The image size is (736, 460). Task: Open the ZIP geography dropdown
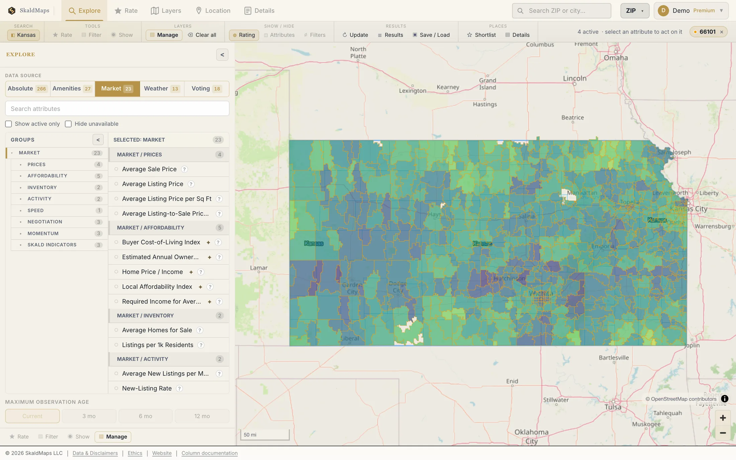635,11
